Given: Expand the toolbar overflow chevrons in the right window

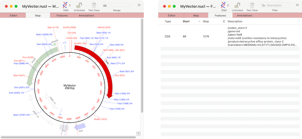Looking at the screenshot, I should [297, 5].
